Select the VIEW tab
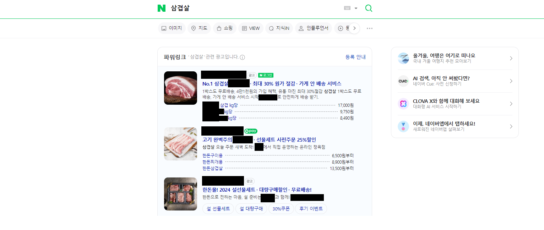The width and height of the screenshot is (544, 230). pos(251,28)
